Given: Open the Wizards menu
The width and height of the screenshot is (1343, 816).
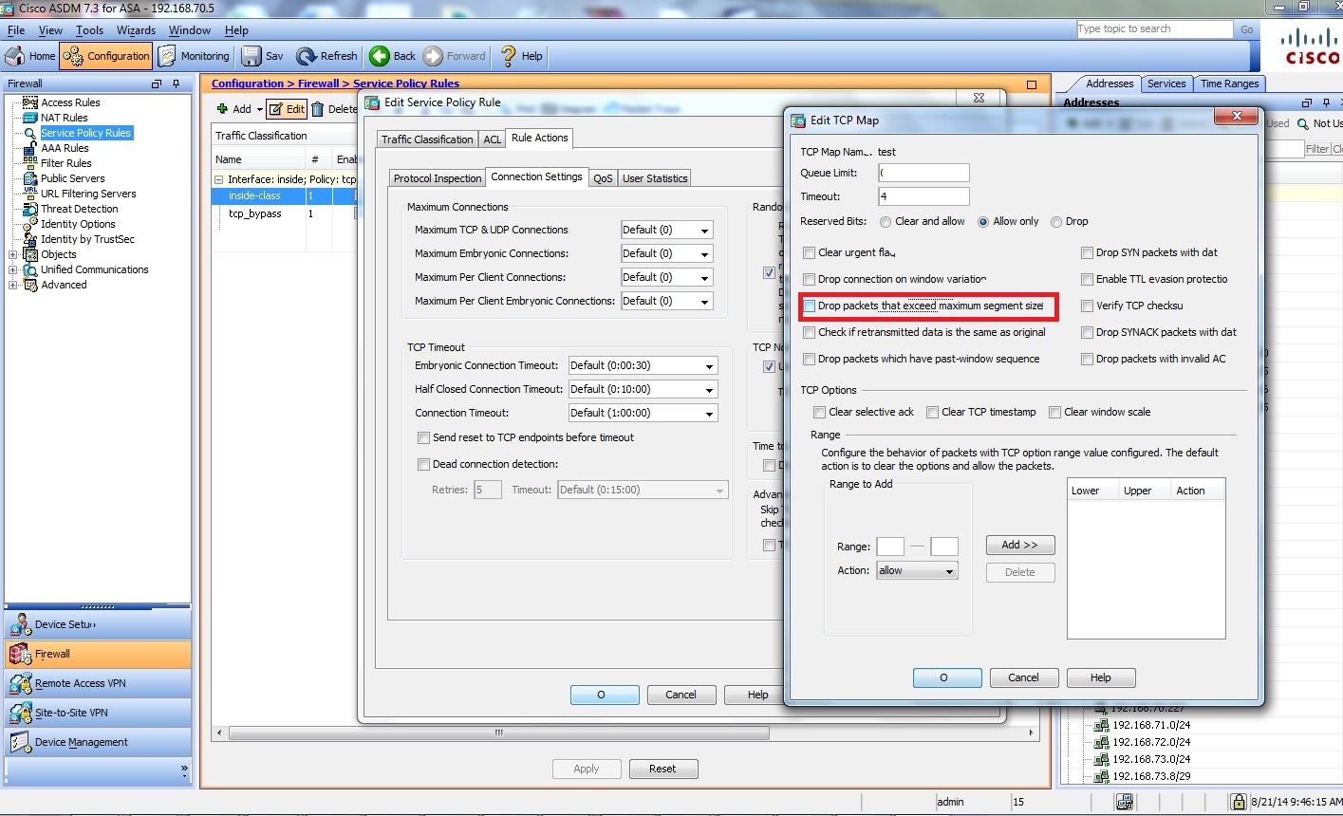Looking at the screenshot, I should tap(136, 30).
